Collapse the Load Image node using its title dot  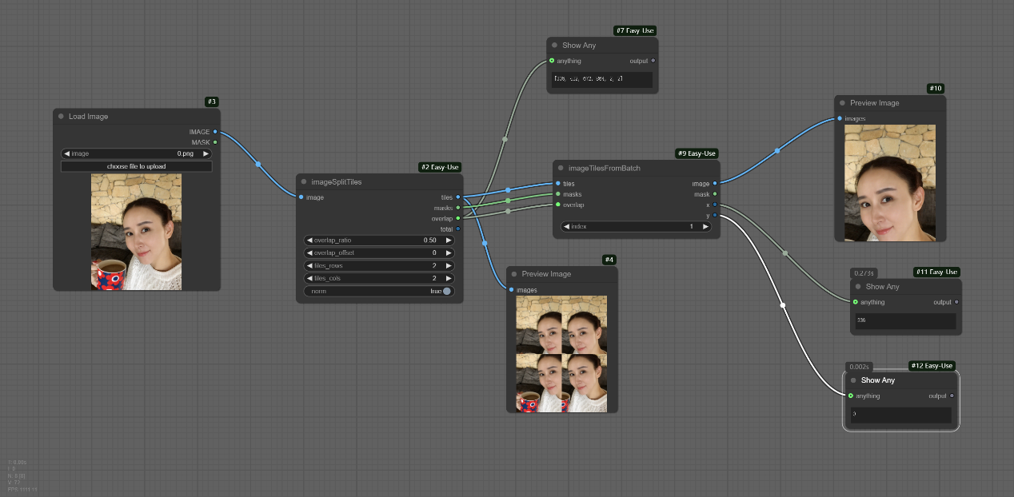pyautogui.click(x=61, y=117)
